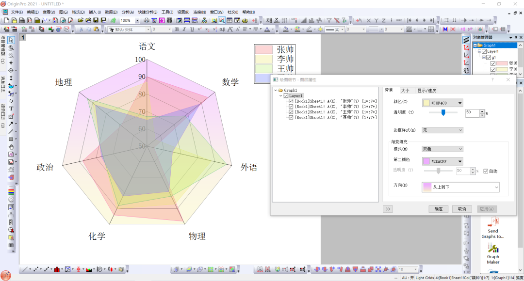
Task: Select the Pan hand tool
Action: (x=11, y=147)
